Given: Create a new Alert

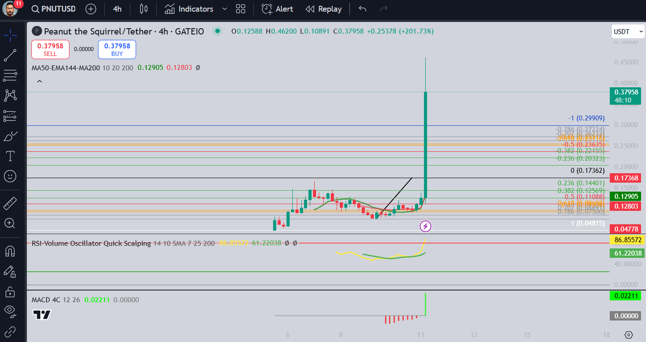Looking at the screenshot, I should click(x=277, y=9).
